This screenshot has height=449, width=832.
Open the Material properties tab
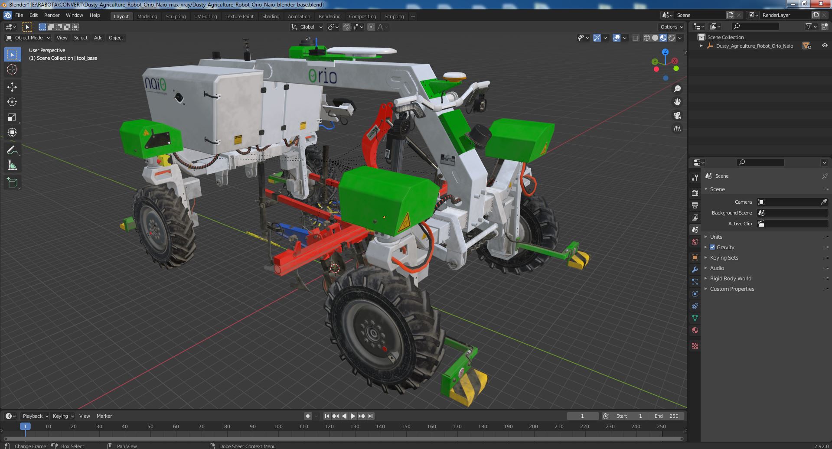[x=695, y=330]
